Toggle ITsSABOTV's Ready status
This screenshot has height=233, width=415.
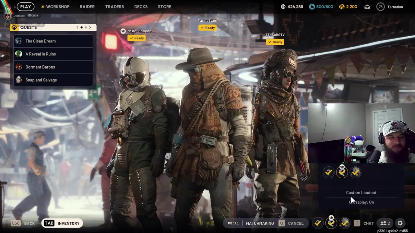tap(275, 42)
